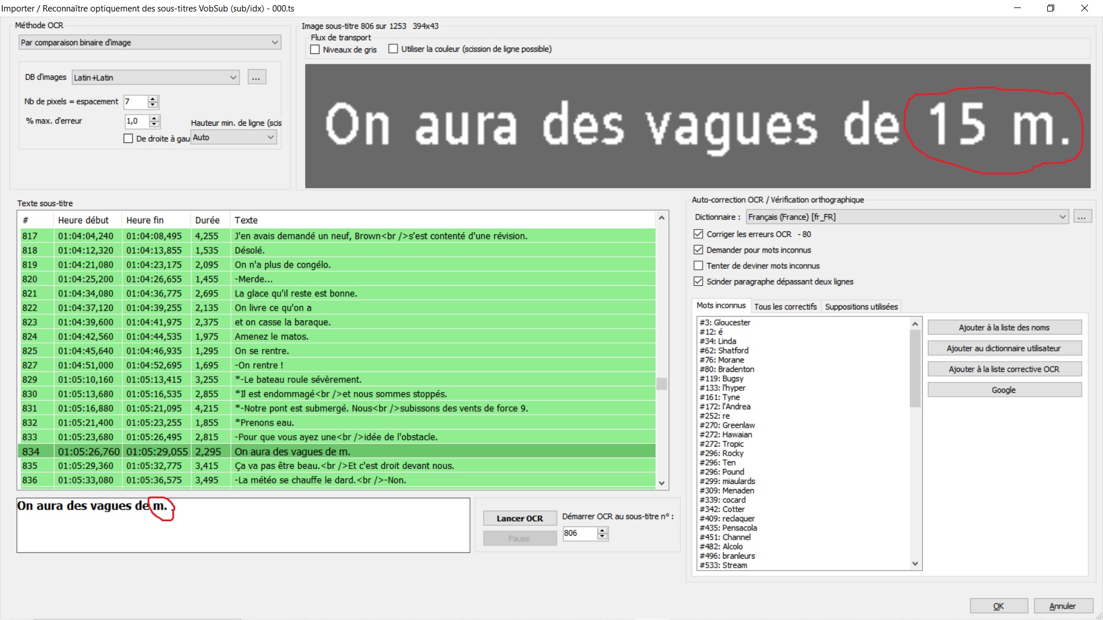This screenshot has height=620, width=1103.
Task: Switch to the Tous les correctifs tab
Action: click(786, 306)
